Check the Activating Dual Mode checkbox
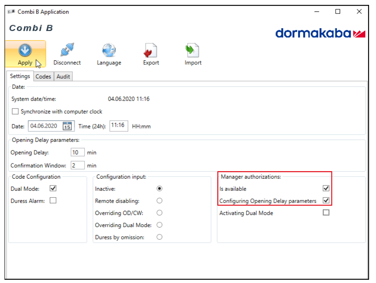This screenshot has height=283, width=376. (x=326, y=212)
